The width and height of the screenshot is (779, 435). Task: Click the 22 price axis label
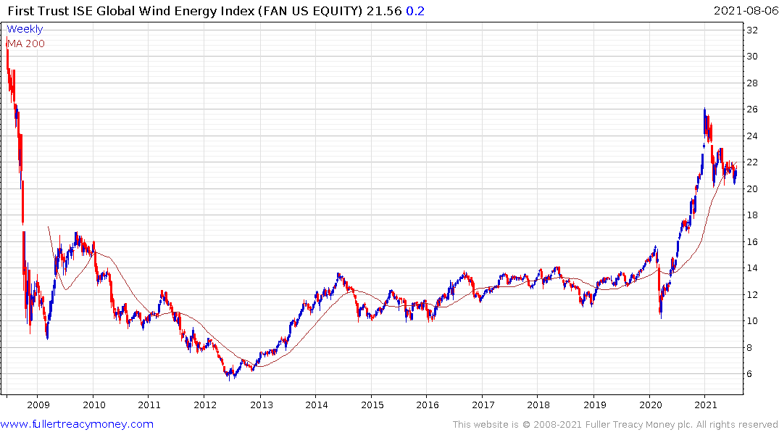753,162
